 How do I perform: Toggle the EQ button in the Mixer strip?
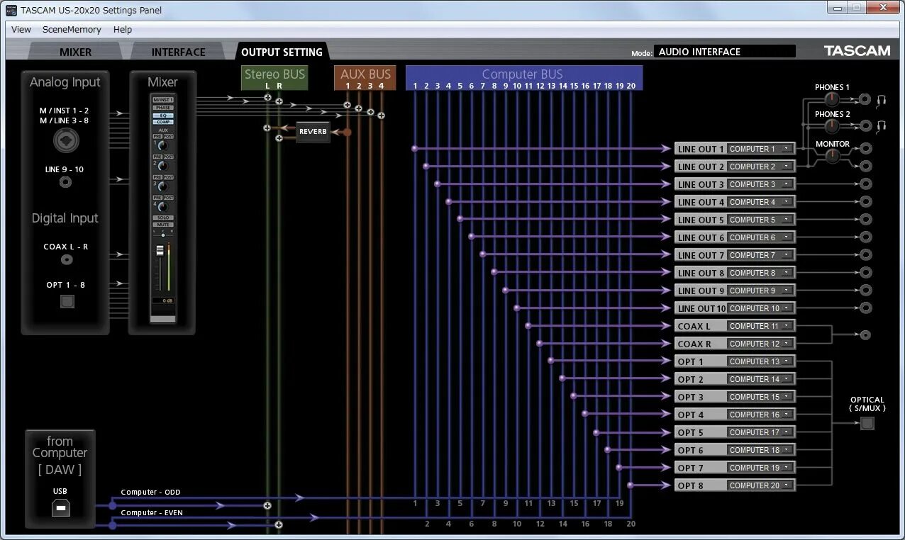(163, 115)
